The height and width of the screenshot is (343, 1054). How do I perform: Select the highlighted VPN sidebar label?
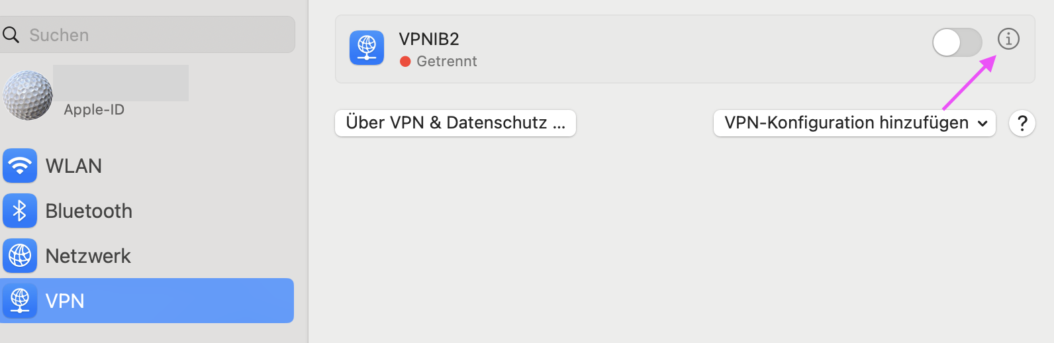[x=65, y=301]
